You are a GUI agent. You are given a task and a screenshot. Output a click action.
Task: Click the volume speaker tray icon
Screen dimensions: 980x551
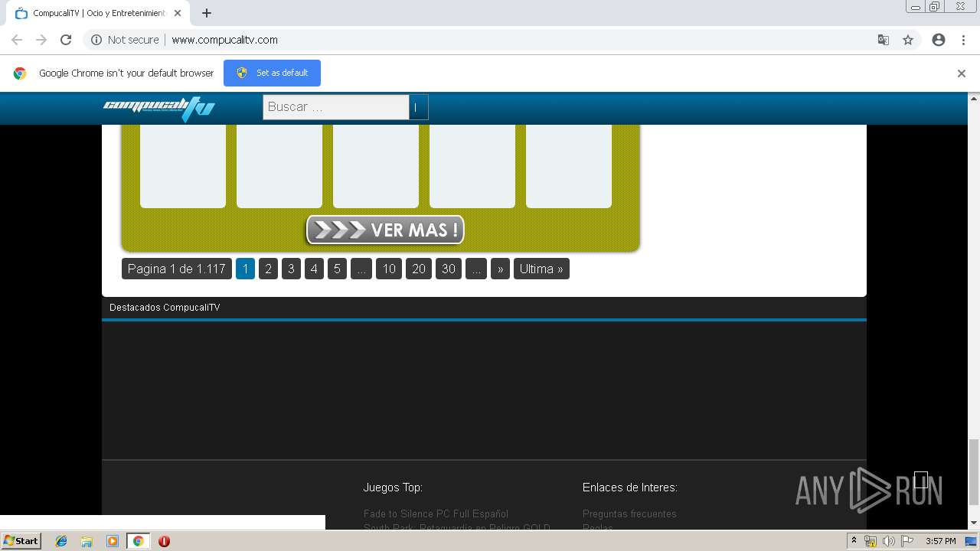(888, 541)
